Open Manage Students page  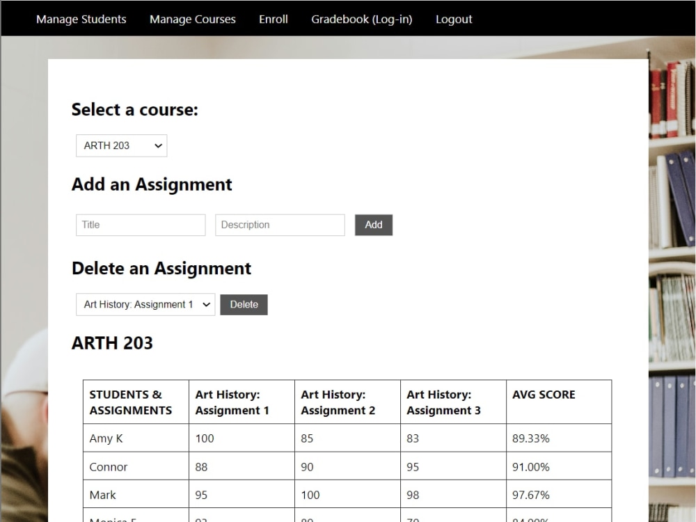point(81,19)
